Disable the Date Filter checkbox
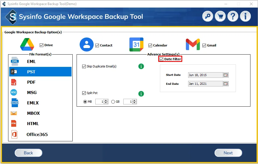 pyautogui.click(x=162, y=59)
